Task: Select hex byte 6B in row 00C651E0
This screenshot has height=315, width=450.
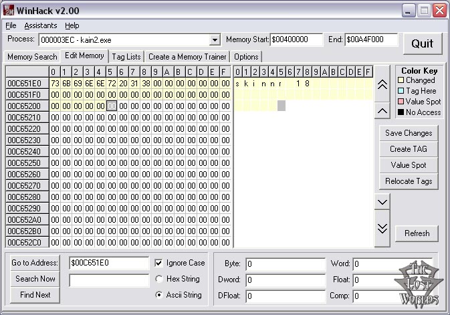Action: 66,84
